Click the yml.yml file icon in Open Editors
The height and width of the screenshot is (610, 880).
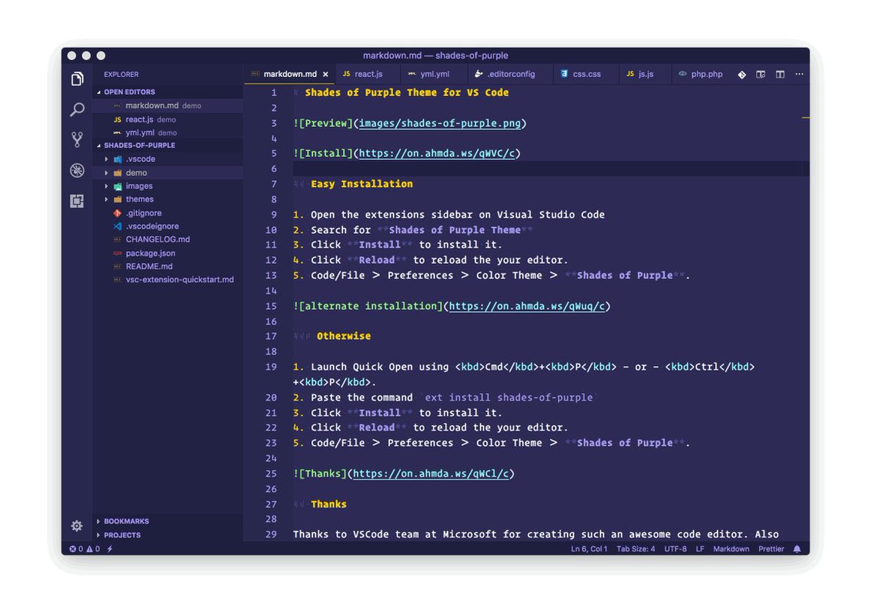tap(117, 133)
